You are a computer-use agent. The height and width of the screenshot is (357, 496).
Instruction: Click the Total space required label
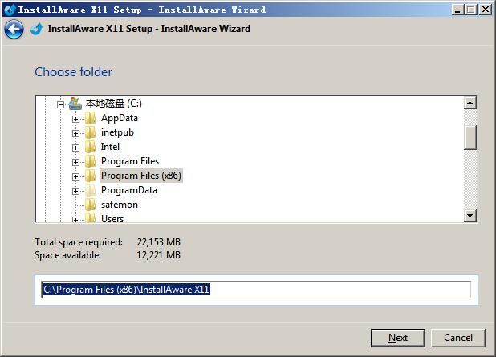[79, 242]
